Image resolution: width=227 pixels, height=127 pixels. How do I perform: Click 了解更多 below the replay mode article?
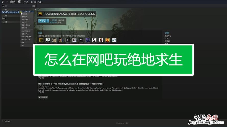coord(41,92)
